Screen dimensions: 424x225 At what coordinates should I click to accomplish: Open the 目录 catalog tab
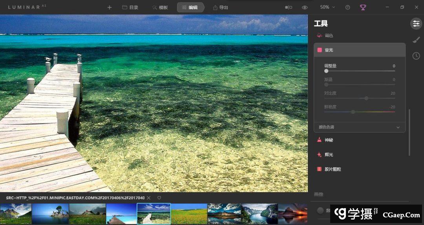point(130,7)
